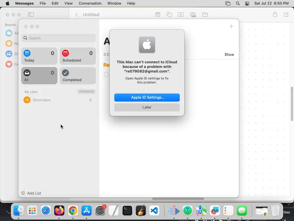The image size is (294, 221).
Task: Open the Edit menu
Action: tap(55, 3)
